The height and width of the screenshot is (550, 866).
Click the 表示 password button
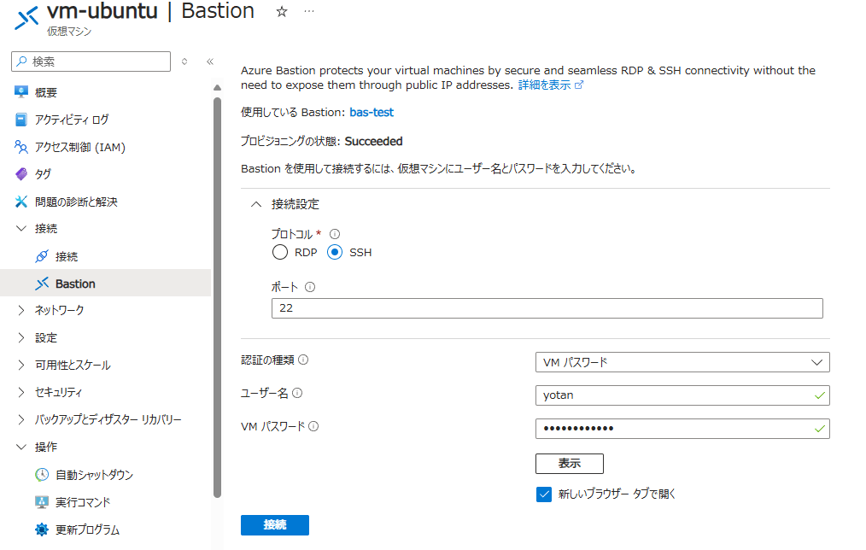coord(569,463)
